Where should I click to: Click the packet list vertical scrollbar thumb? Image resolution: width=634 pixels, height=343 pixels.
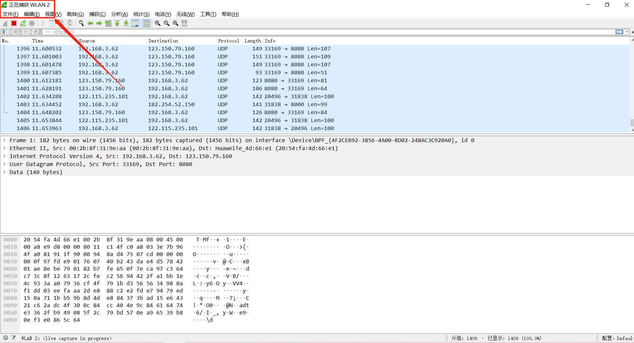click(x=632, y=123)
